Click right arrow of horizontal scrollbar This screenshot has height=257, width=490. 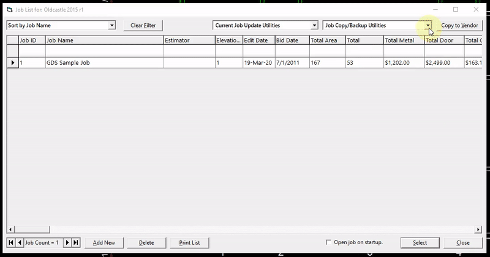[478, 229]
